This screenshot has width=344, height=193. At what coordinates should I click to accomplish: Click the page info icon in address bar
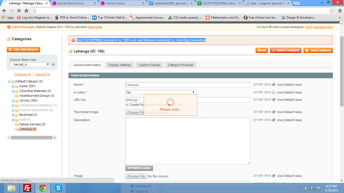35,11
